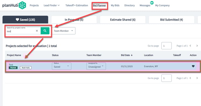This screenshot has height=106, width=201.
Task: Clear the search field with the X icon
Action: point(37,31)
